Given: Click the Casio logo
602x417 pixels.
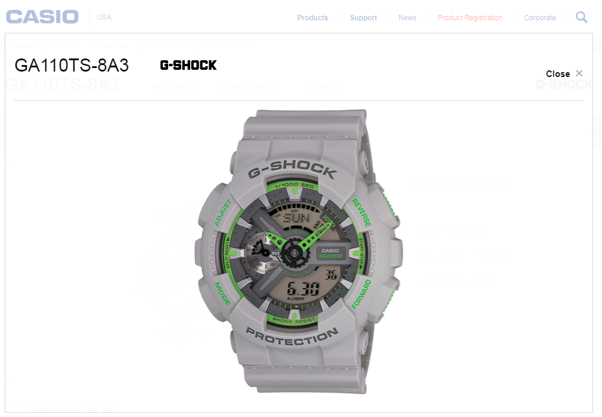Looking at the screenshot, I should coord(42,17).
